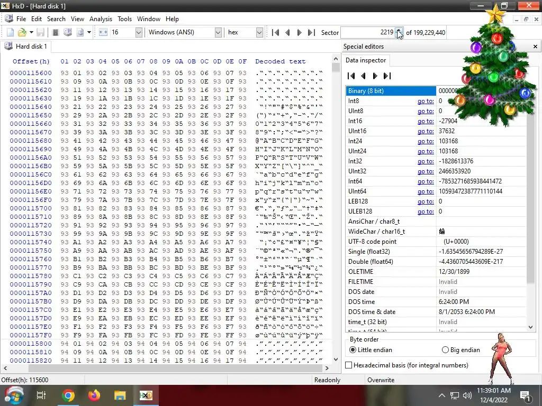The image size is (542, 406).
Task: Data inspector: step to previous byte
Action: [x=363, y=76]
